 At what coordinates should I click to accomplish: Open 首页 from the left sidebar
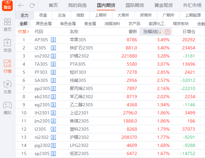tap(7, 25)
